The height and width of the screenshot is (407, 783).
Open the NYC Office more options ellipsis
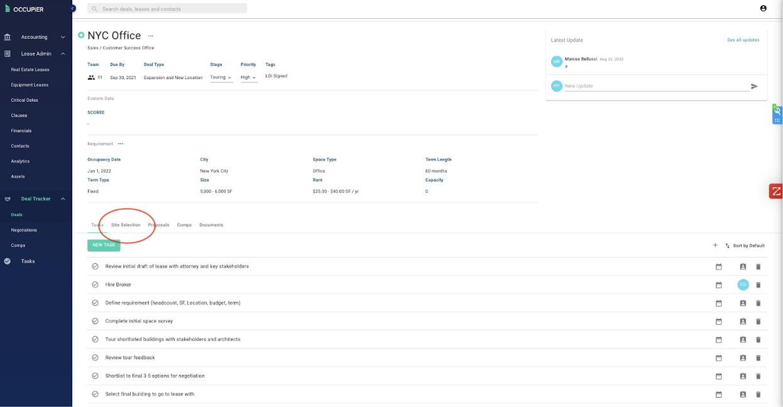(151, 36)
